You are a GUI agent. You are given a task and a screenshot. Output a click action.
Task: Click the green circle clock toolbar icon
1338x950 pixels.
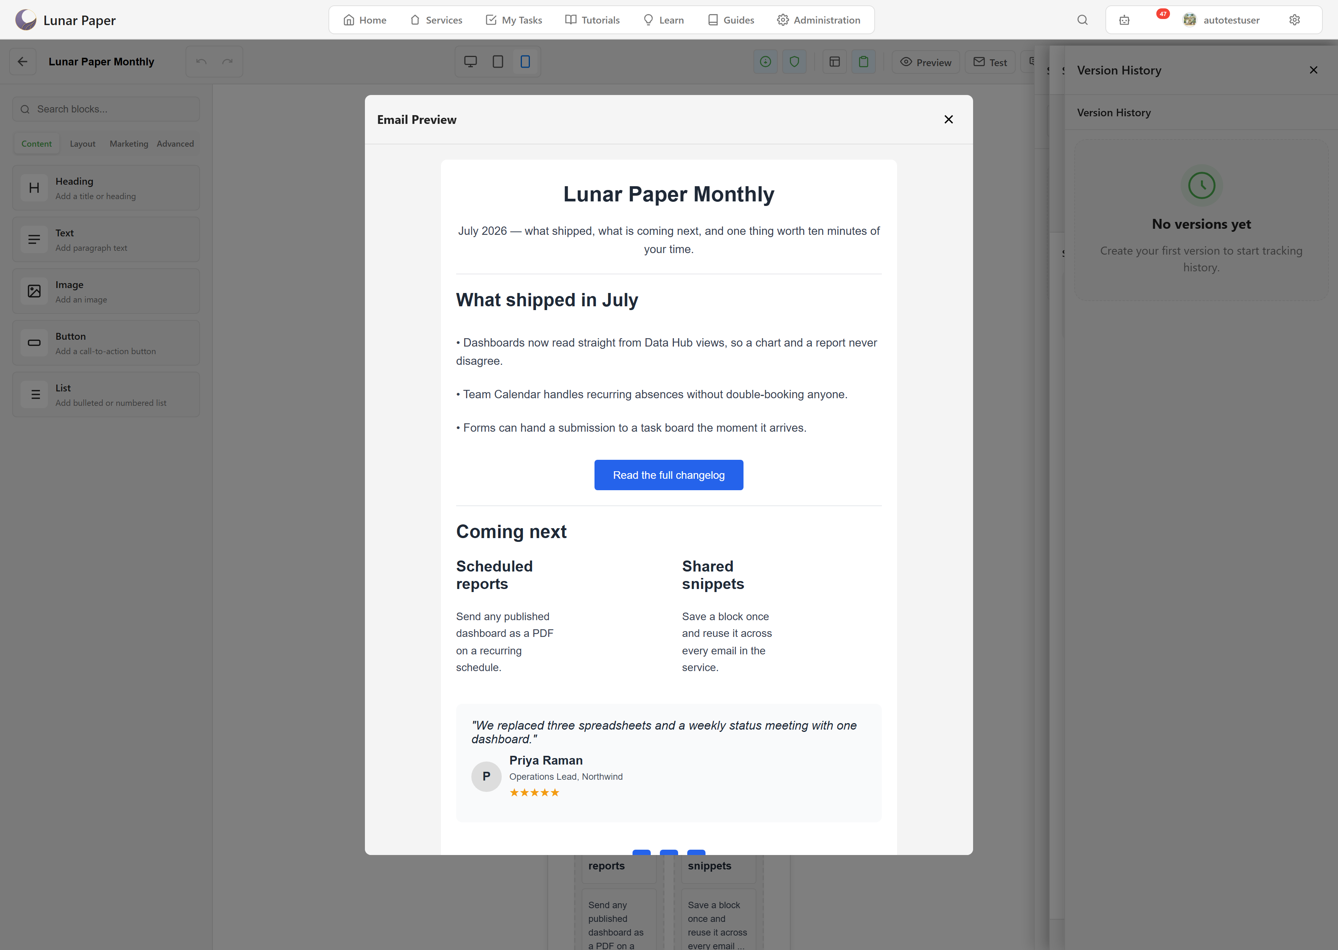pyautogui.click(x=765, y=62)
